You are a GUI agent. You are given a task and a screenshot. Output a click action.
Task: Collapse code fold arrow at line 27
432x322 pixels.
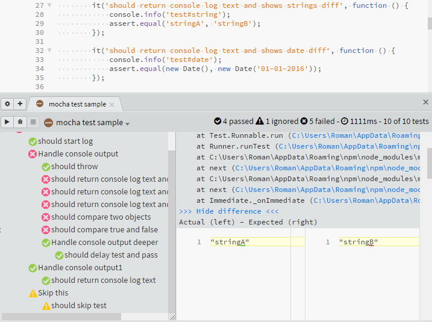point(49,5)
